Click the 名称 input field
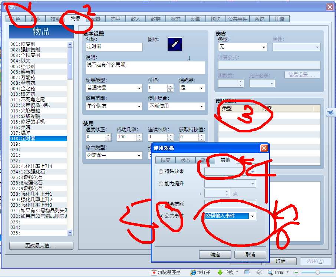The height and width of the screenshot is (277, 336). pyautogui.click(x=114, y=47)
